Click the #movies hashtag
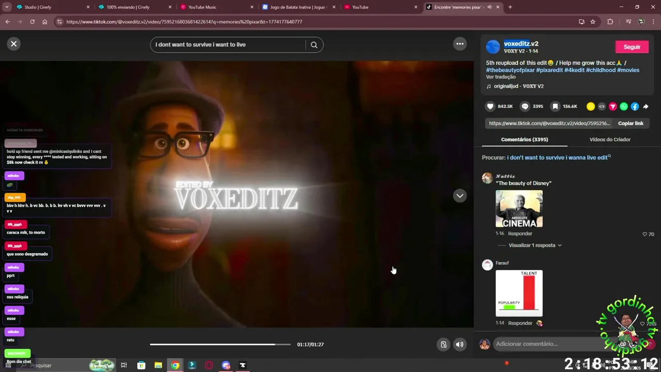 pos(628,70)
